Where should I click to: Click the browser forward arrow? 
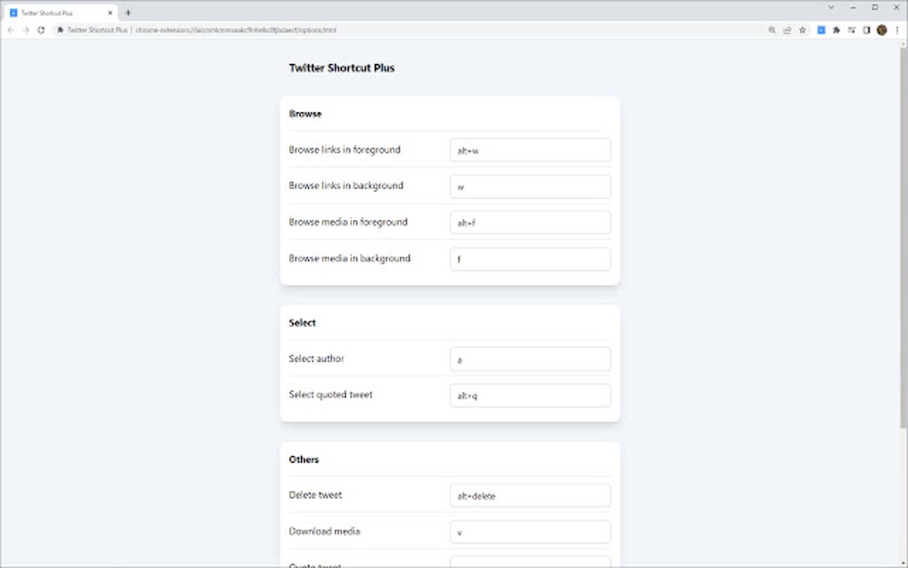(26, 30)
